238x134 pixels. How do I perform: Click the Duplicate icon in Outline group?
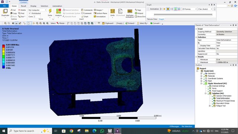coord(5,11)
